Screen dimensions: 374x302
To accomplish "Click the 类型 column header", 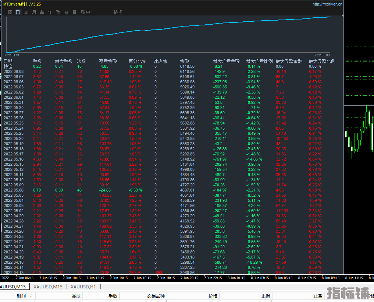I will (x=76, y=296).
